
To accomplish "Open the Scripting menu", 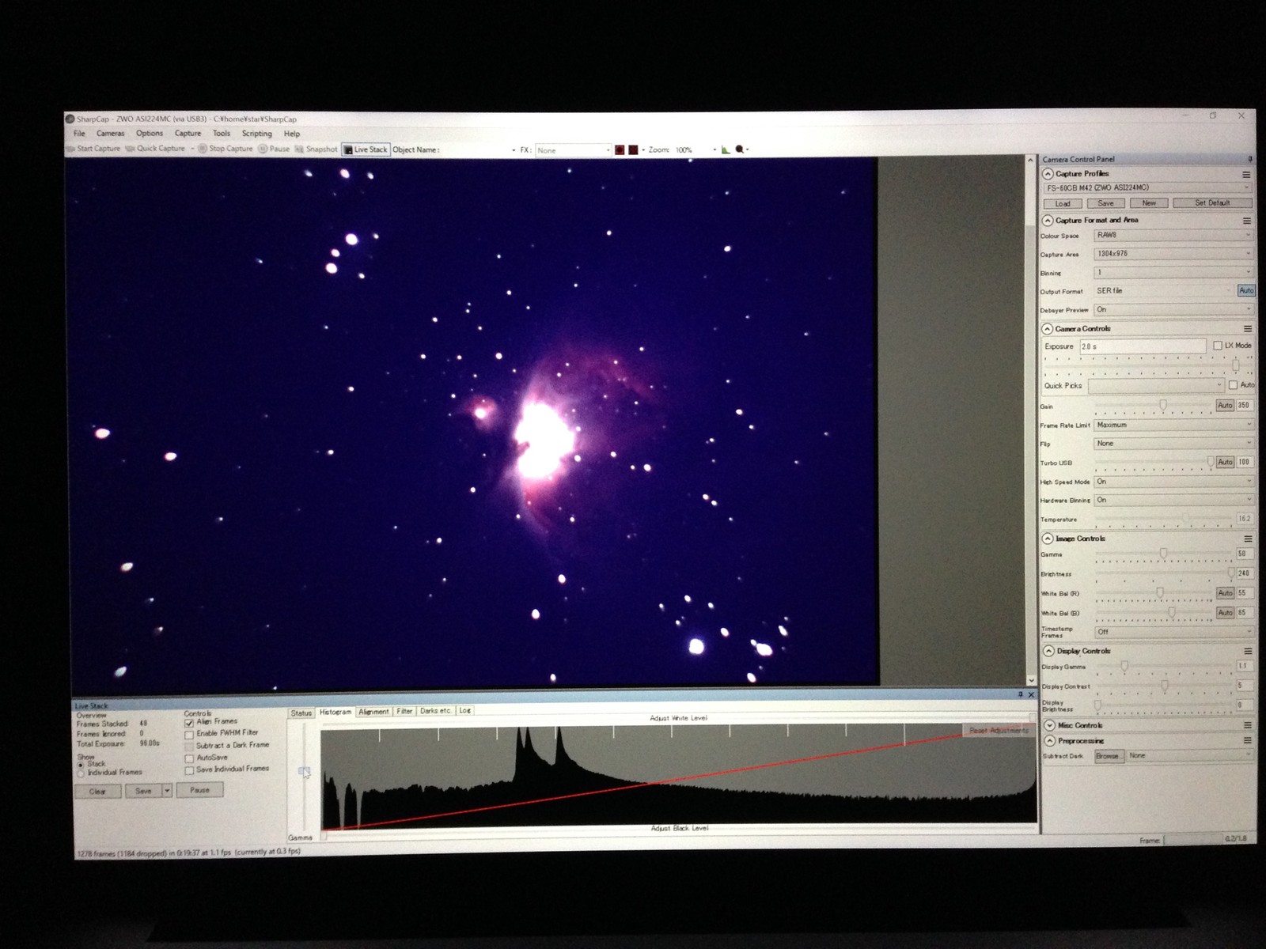I will [256, 134].
